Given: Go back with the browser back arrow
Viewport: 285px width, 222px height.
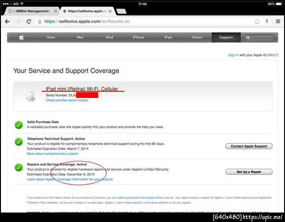Looking at the screenshot, I should coord(7,22).
